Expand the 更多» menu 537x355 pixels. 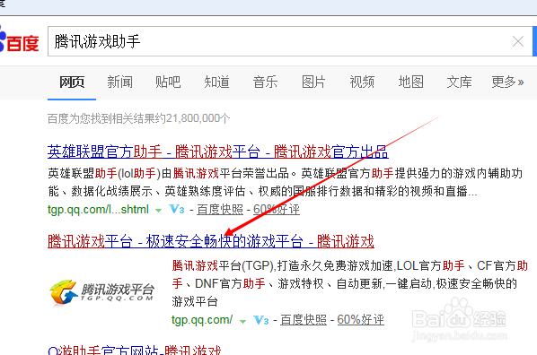[x=508, y=82]
